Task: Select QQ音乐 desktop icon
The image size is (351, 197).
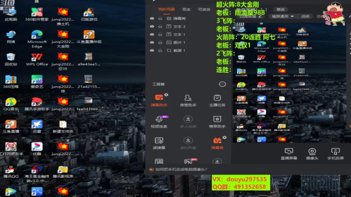Action: pyautogui.click(x=11, y=104)
